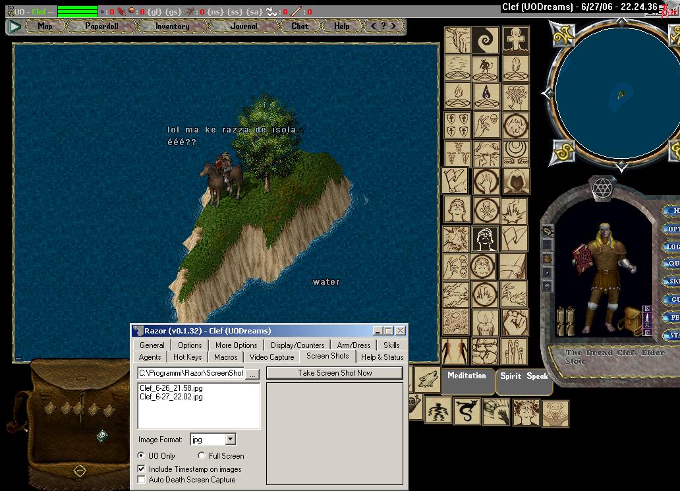Viewport: 680px width, 491px height.
Task: Switch to the Video Capture tab
Action: pos(272,357)
